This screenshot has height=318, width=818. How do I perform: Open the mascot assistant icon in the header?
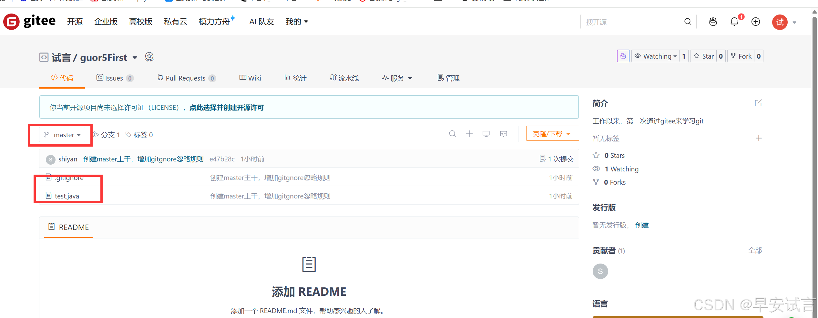[x=713, y=22]
